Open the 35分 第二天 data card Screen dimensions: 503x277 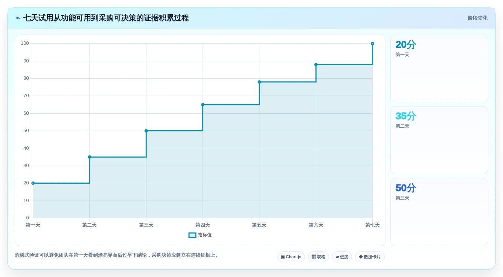click(x=439, y=140)
